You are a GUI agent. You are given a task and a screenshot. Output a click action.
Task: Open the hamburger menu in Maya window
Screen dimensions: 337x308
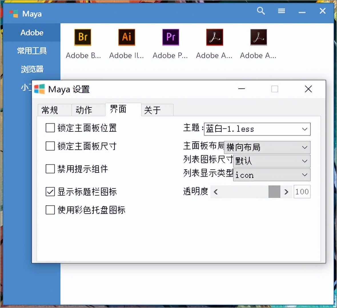(281, 11)
